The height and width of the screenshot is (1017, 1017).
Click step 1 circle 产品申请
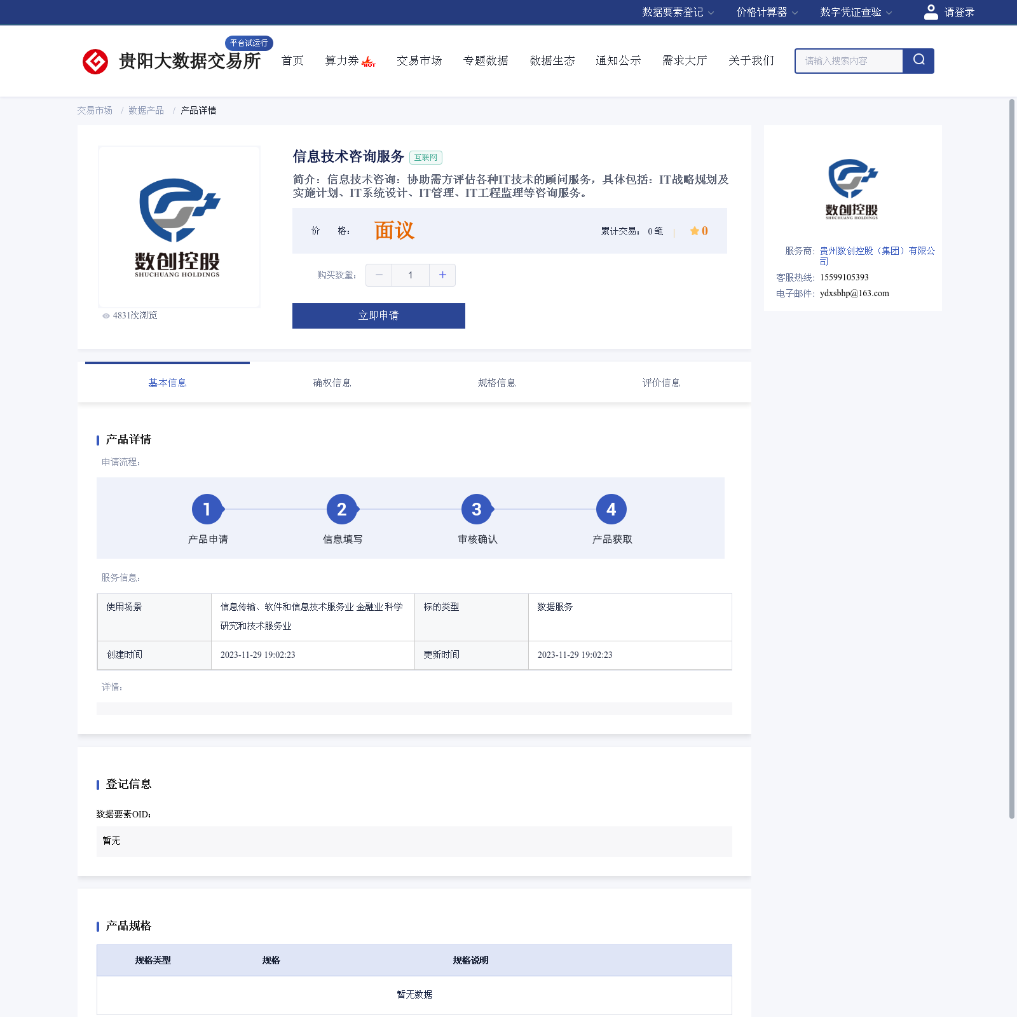click(207, 509)
